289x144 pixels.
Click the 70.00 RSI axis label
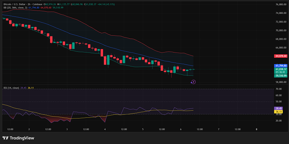point(278,89)
